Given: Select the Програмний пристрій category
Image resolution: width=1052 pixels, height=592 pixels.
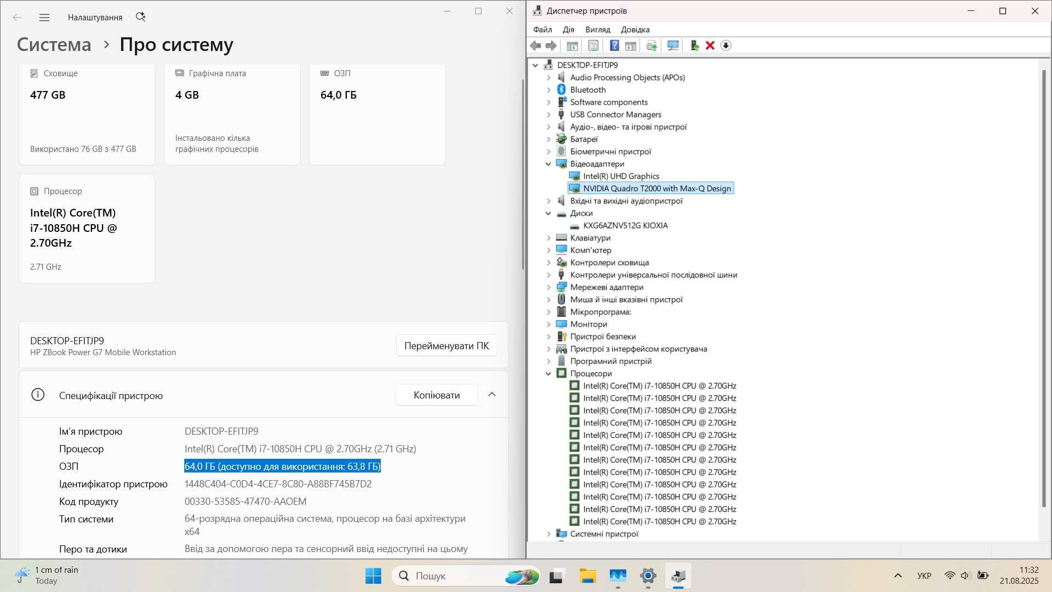Looking at the screenshot, I should coord(611,361).
